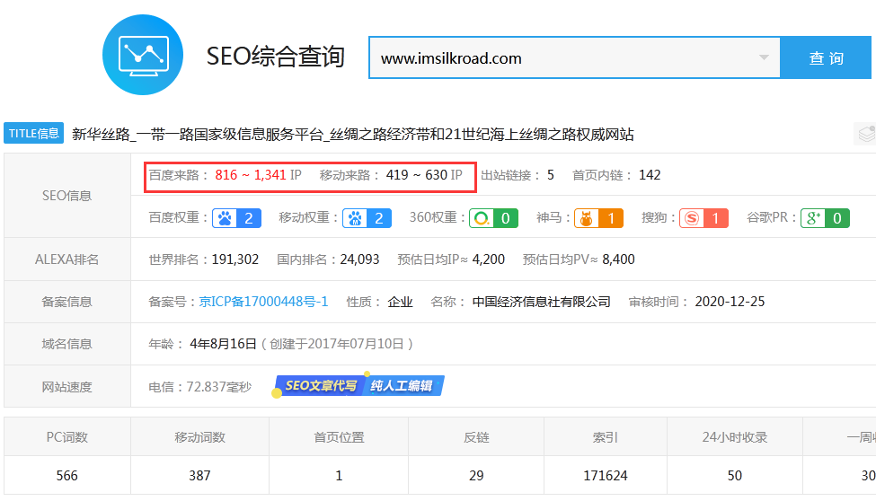Screen dimensions: 876x501
Task: Open the domain input dropdown arrow
Action: point(764,57)
